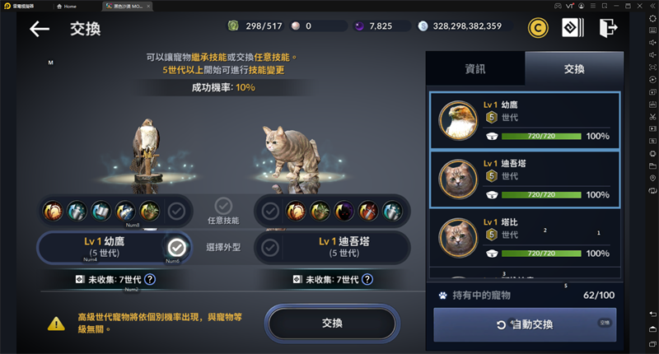Toggle the 幼鷹 skill row checkbox
Image resolution: width=659 pixels, height=354 pixels.
176,212
